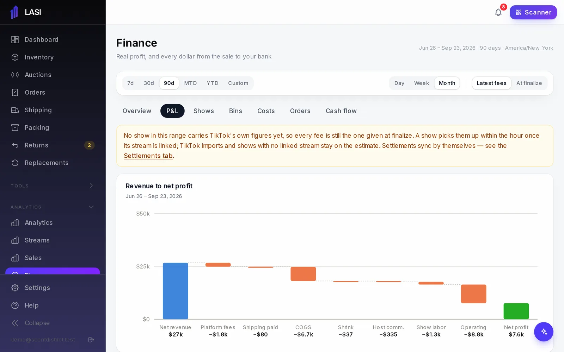
Task: Collapse the Analytics section
Action: pyautogui.click(x=53, y=207)
